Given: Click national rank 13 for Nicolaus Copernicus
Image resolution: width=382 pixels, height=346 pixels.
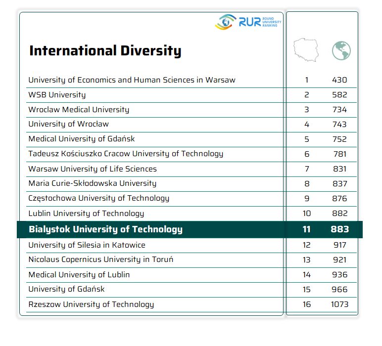Looking at the screenshot, I should pyautogui.click(x=307, y=260).
